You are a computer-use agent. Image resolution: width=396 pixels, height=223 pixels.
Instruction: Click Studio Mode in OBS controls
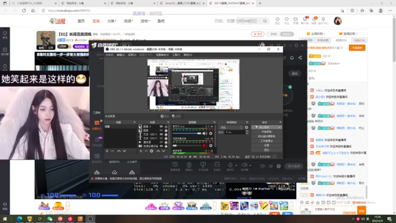(x=266, y=141)
